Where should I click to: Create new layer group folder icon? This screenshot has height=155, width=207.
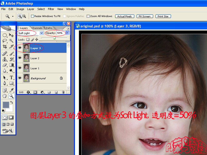[x=49, y=92]
